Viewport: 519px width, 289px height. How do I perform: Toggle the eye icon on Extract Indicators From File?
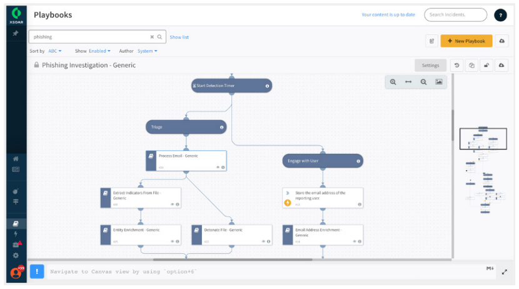[172, 205]
